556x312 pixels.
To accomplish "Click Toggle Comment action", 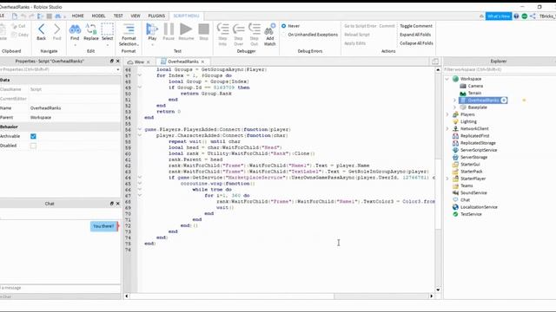I will tap(416, 26).
